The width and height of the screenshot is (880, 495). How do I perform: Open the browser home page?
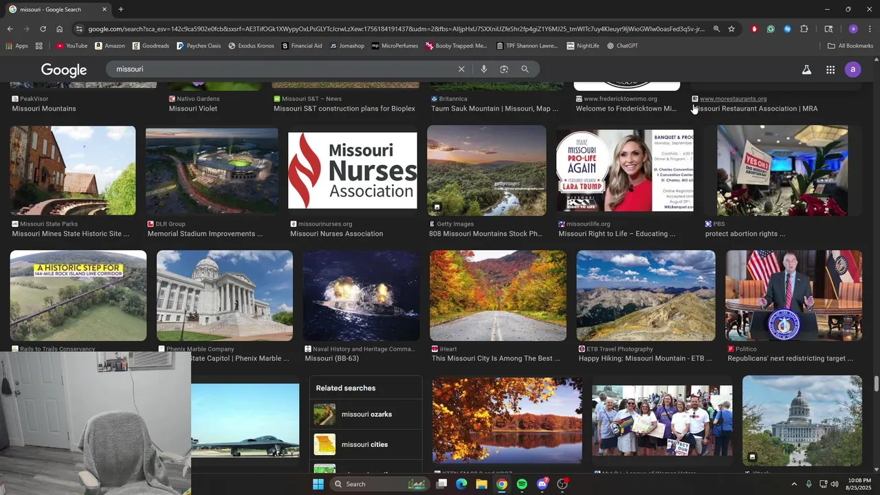[59, 29]
